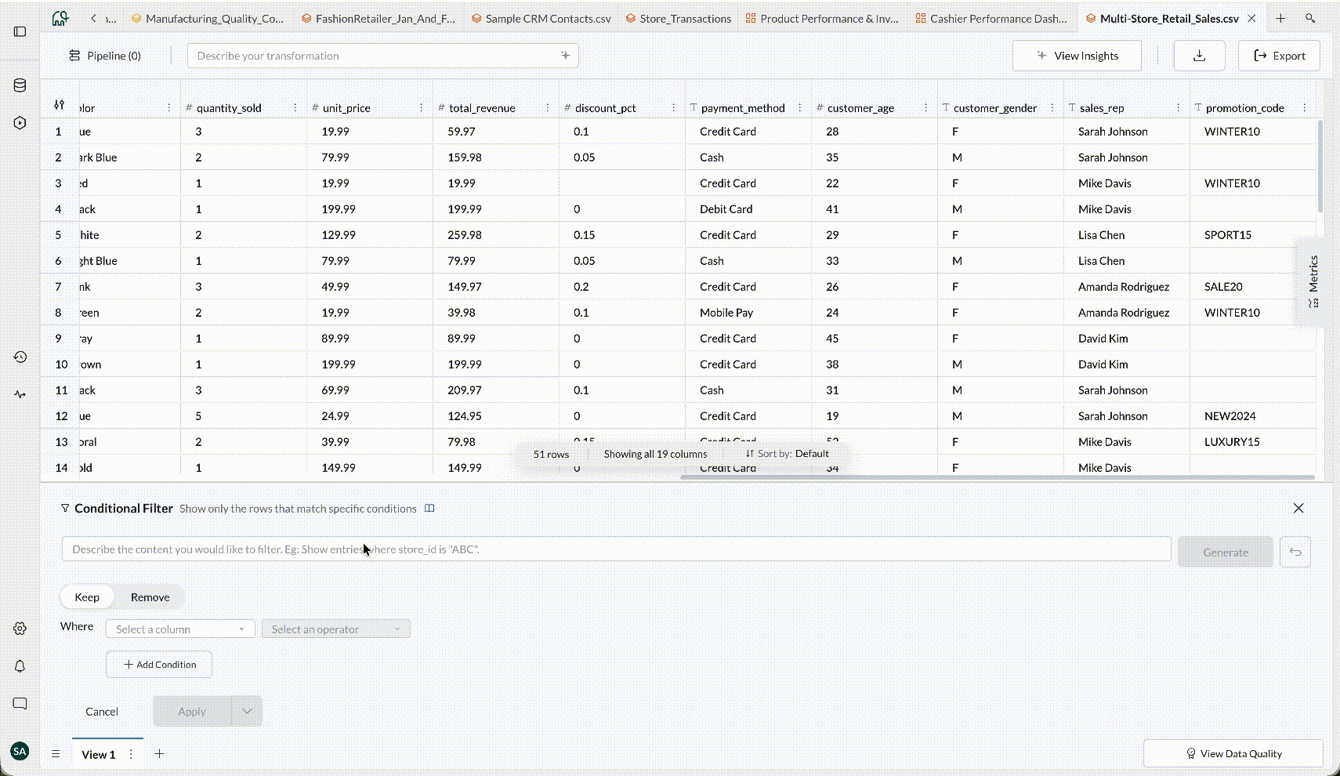Image resolution: width=1340 pixels, height=776 pixels.
Task: Click the notifications bell icon
Action: tap(20, 665)
